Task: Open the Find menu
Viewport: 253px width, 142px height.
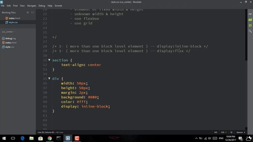Action: [x=15, y=6]
